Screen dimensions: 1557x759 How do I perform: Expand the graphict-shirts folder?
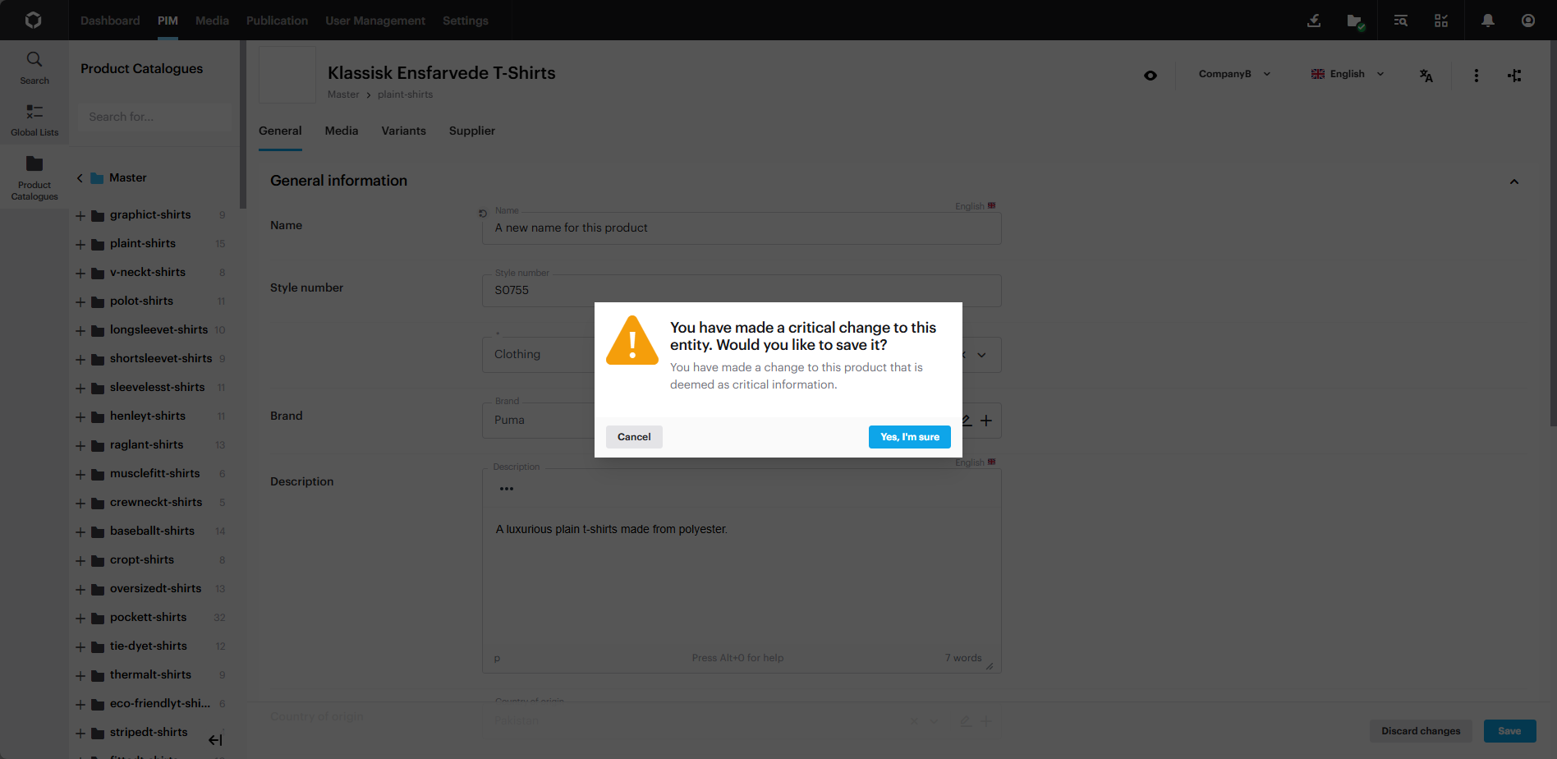point(80,216)
